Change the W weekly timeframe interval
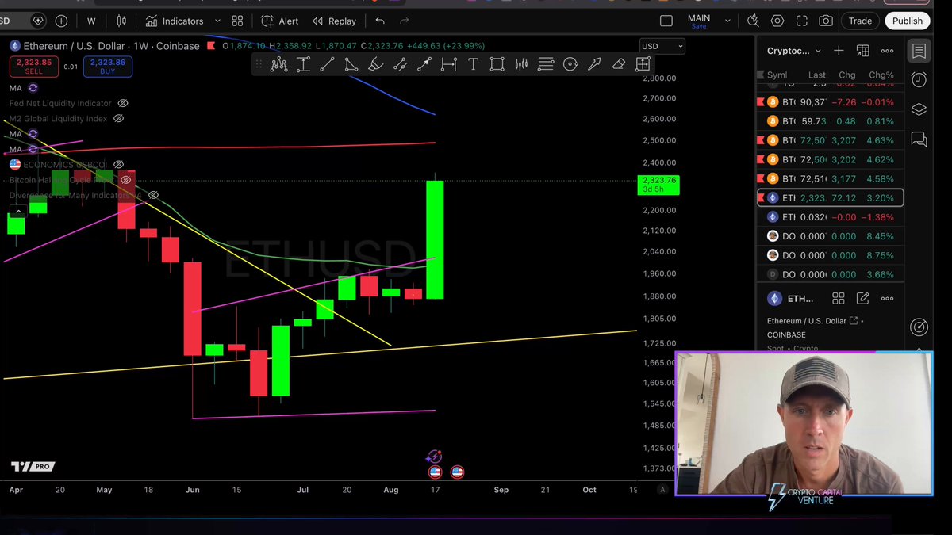The height and width of the screenshot is (535, 952). click(x=91, y=21)
